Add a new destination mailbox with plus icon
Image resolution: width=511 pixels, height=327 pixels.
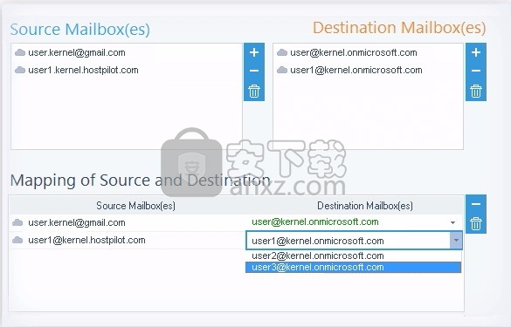coord(476,52)
